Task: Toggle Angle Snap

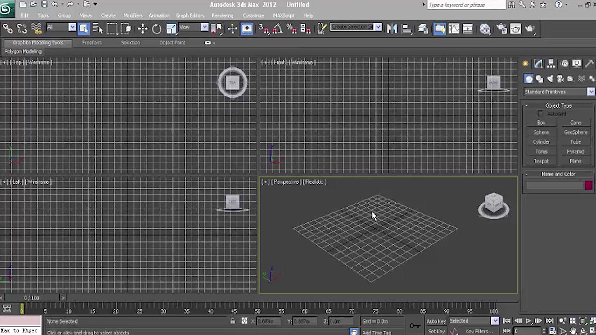Action: [278, 29]
